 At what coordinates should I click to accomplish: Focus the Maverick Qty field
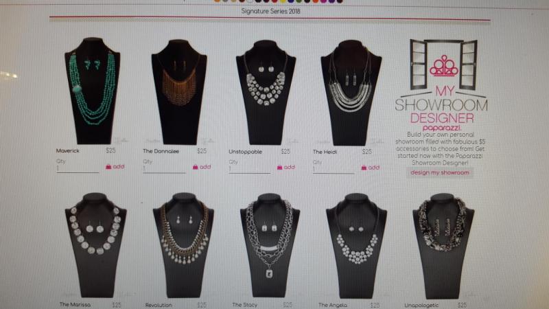pos(78,168)
